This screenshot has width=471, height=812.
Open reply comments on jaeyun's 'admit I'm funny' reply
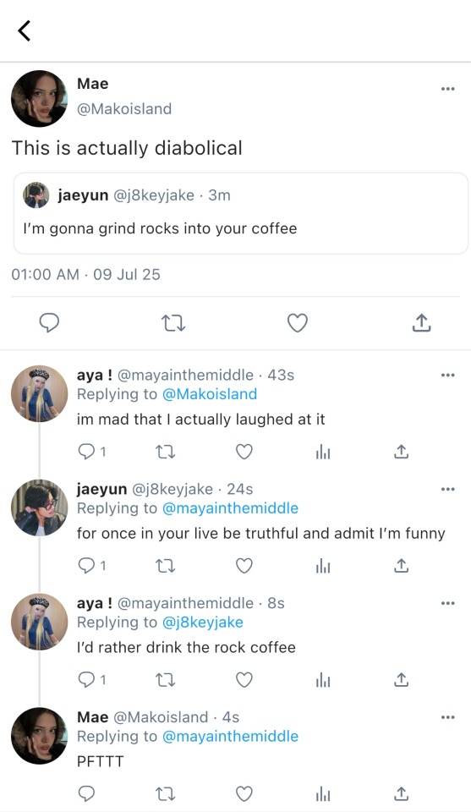(92, 566)
